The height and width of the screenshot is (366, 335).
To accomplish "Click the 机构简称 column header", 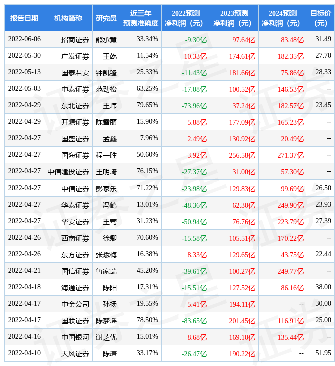I will coord(68,18).
